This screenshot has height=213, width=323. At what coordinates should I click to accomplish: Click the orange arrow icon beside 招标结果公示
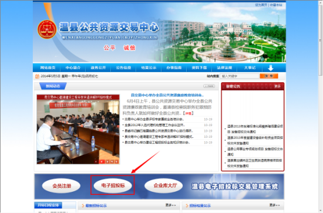click(187, 205)
